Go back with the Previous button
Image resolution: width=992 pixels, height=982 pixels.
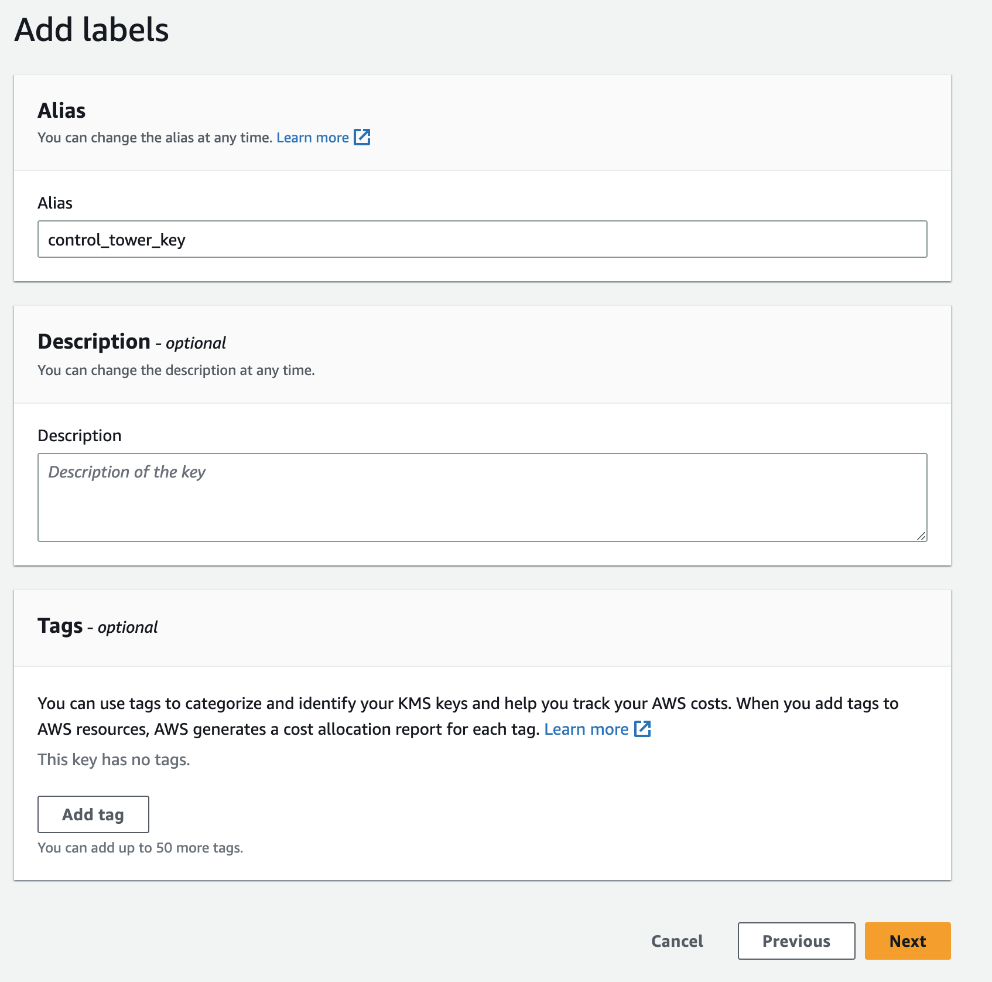coord(796,941)
